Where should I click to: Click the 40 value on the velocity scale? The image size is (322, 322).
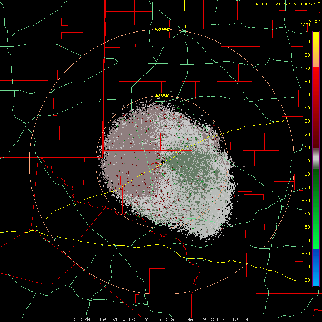tap(307, 108)
